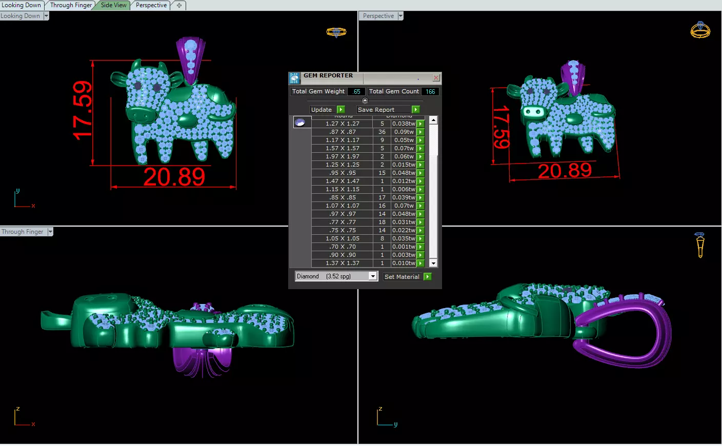The image size is (722, 446).
Task: Select the 1.07 X 1.07 size cell
Action: click(342, 206)
